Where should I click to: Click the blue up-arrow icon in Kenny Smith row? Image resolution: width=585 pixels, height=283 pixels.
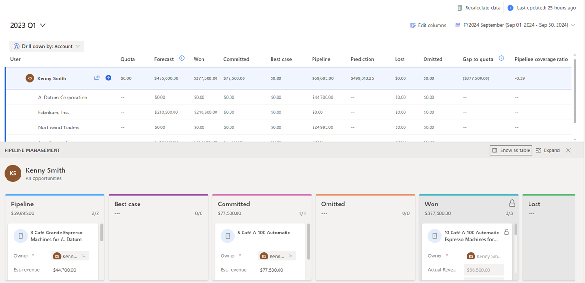click(108, 78)
